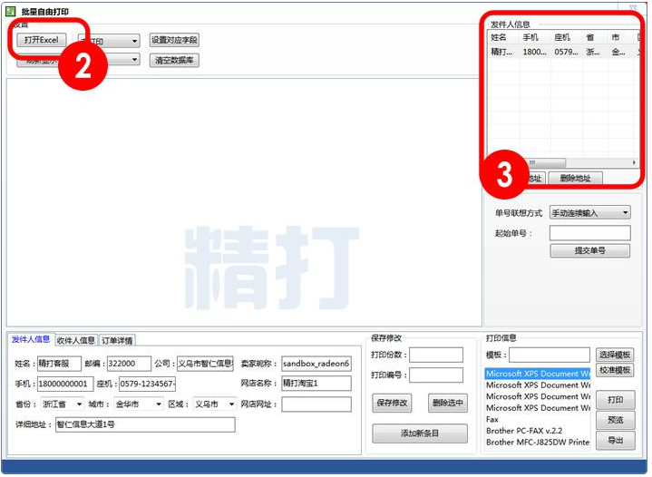Image resolution: width=652 pixels, height=477 pixels.
Task: Click the 删除地址 button
Action: (x=576, y=179)
